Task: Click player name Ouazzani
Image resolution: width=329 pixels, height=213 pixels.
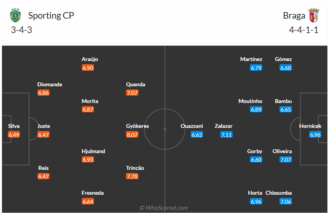Action: point(191,126)
